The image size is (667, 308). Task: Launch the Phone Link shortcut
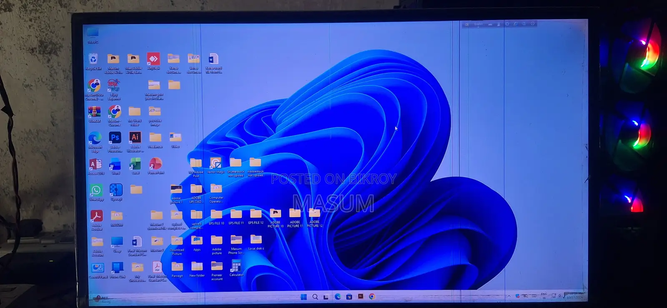(118, 271)
